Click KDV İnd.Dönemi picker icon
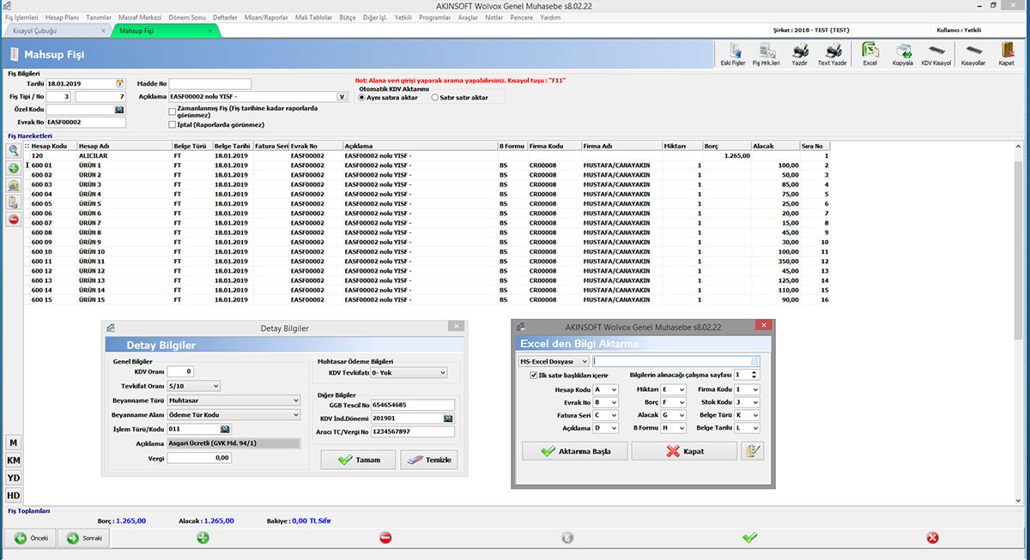This screenshot has height=560, width=1030. (x=448, y=418)
